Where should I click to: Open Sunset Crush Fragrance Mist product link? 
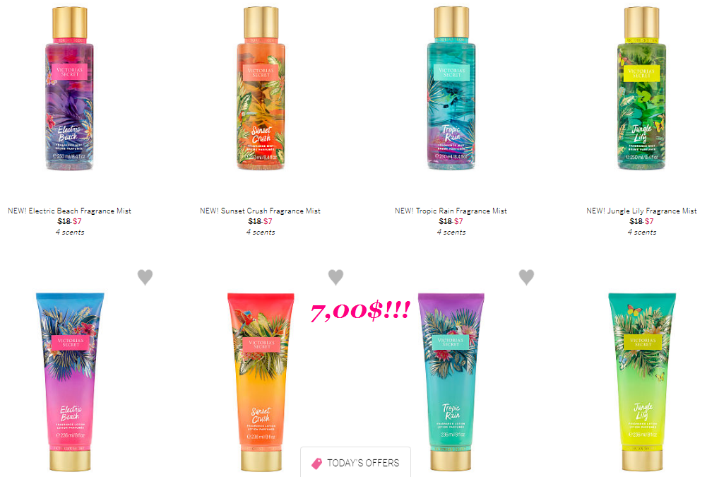click(260, 211)
